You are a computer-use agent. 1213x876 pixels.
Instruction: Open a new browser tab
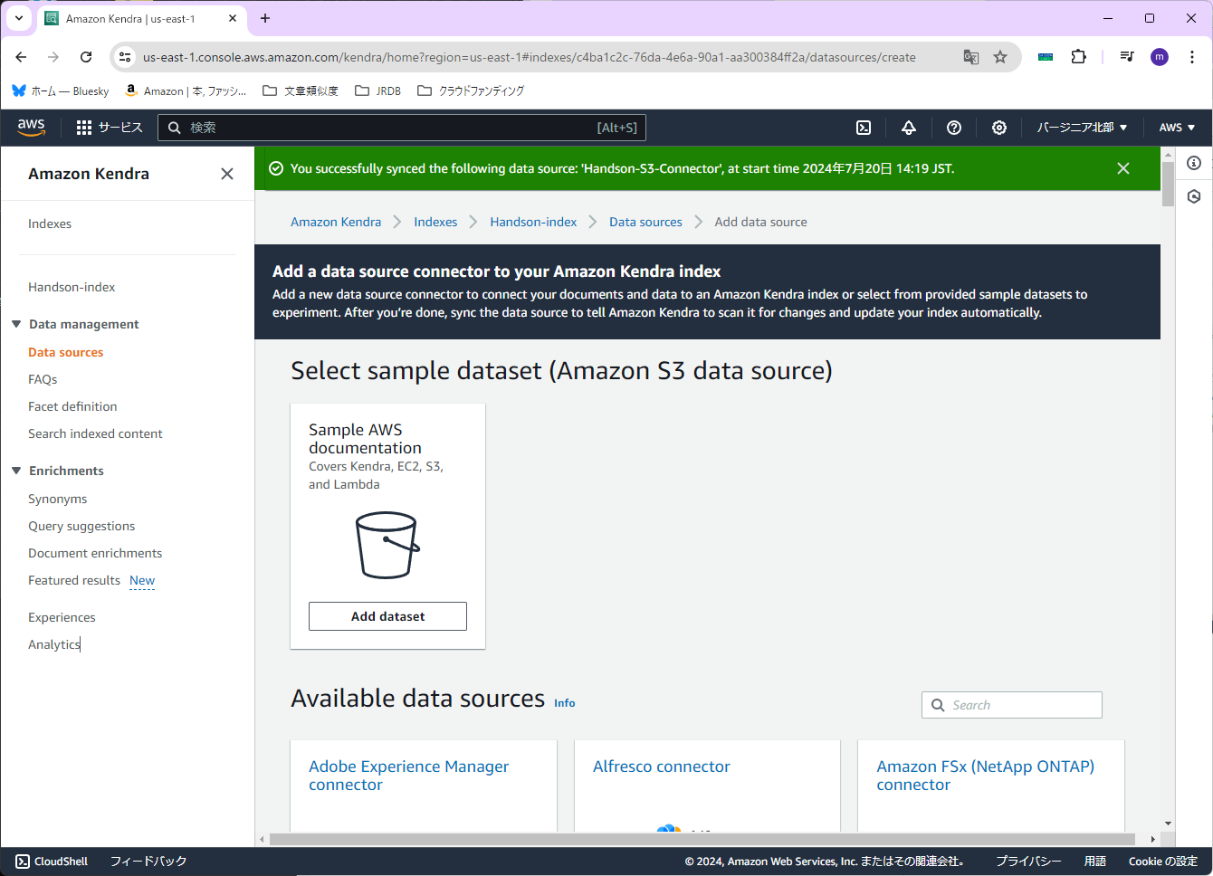click(265, 18)
